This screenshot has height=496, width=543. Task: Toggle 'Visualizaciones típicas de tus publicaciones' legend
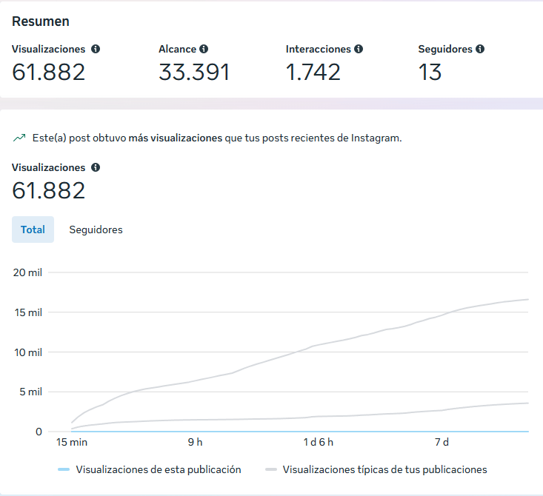coord(384,469)
